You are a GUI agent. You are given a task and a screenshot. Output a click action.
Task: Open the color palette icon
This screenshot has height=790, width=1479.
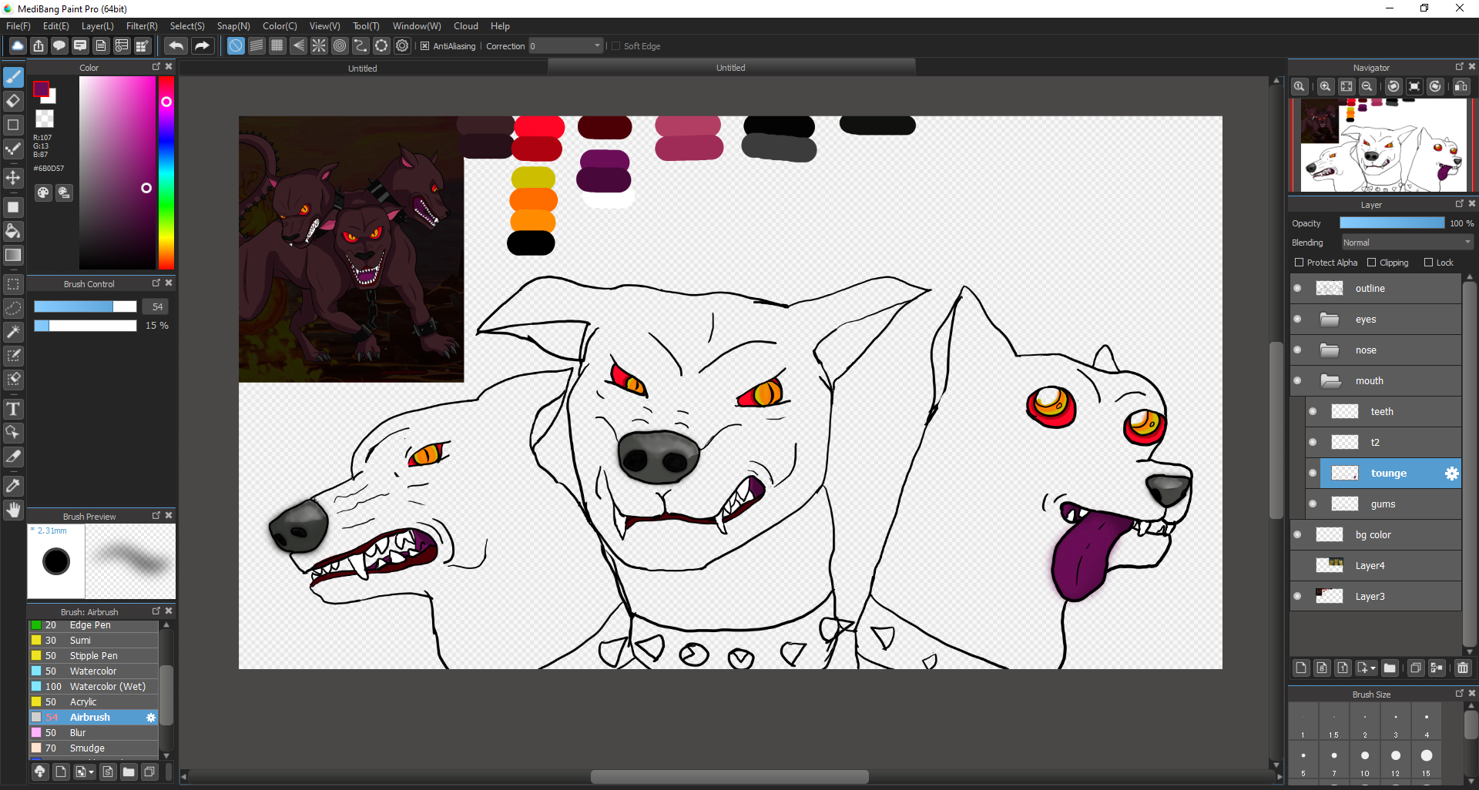click(43, 192)
